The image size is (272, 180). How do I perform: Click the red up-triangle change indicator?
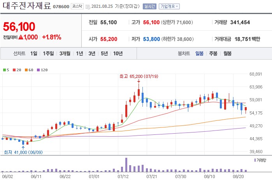click(21, 37)
